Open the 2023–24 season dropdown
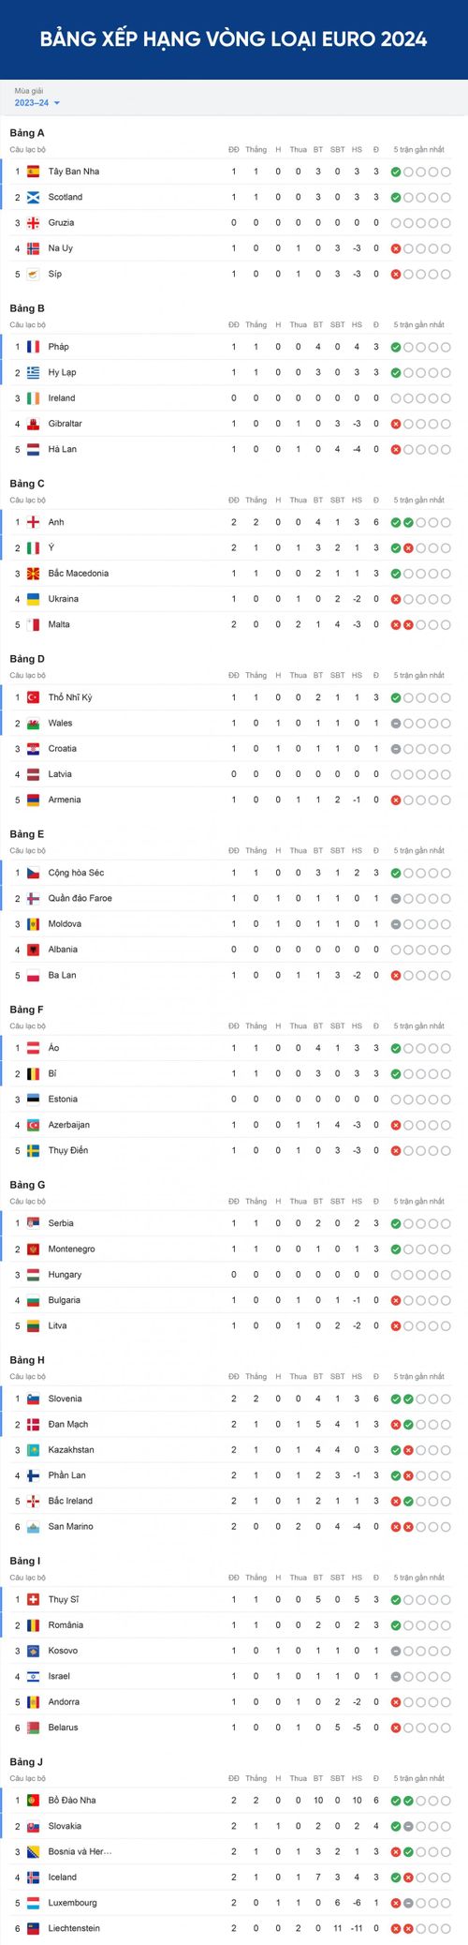This screenshot has width=468, height=1945. (x=37, y=103)
